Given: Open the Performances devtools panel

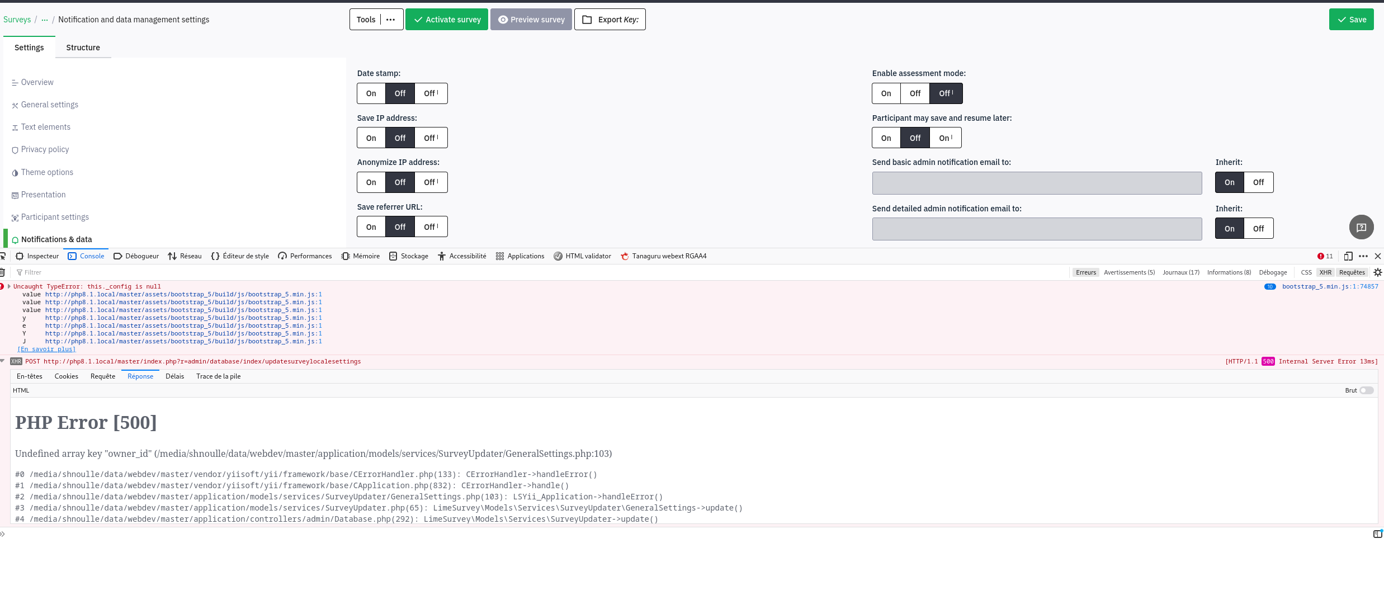Looking at the screenshot, I should point(305,256).
